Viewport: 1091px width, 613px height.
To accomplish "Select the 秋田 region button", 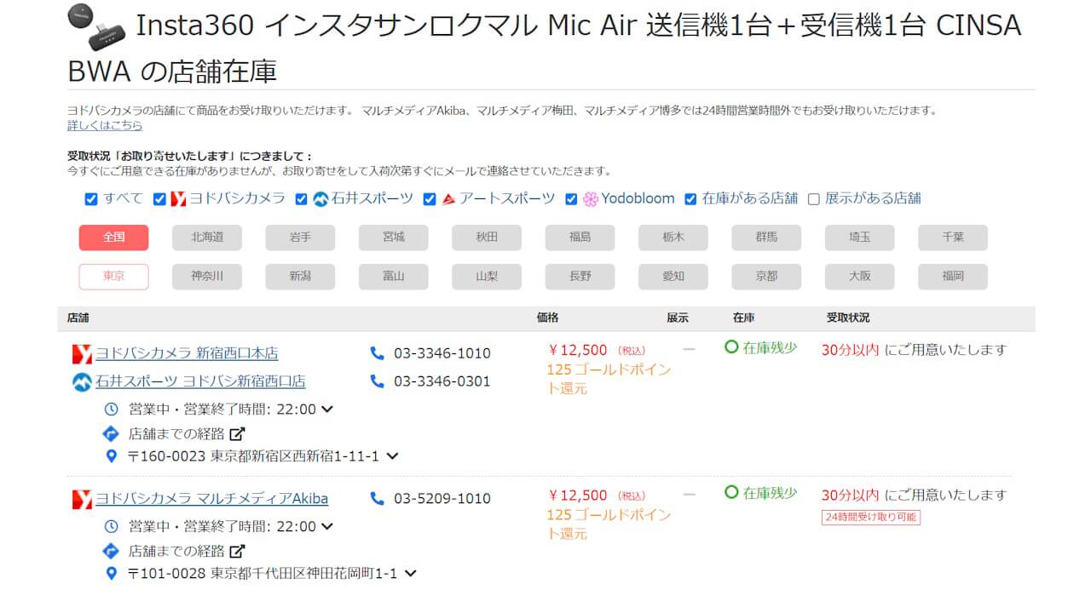I will [x=487, y=238].
